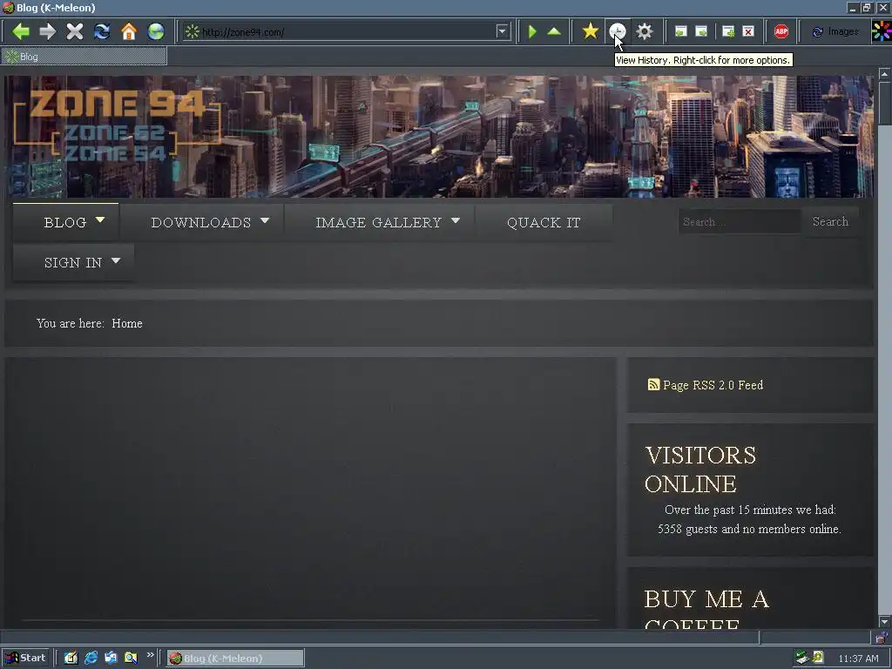The height and width of the screenshot is (669, 892).
Task: Switch to next tab window icon
Action: (701, 31)
